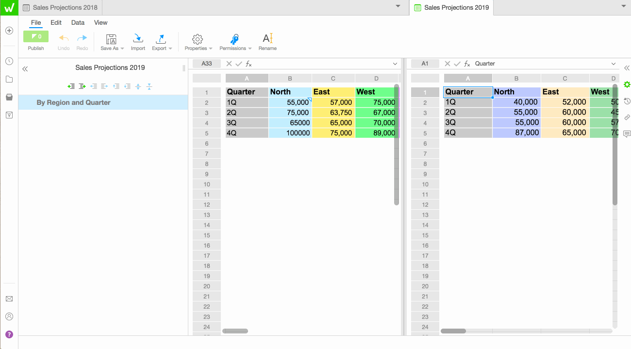Open revision history in the right sidebar
631x349 pixels.
pyautogui.click(x=627, y=101)
